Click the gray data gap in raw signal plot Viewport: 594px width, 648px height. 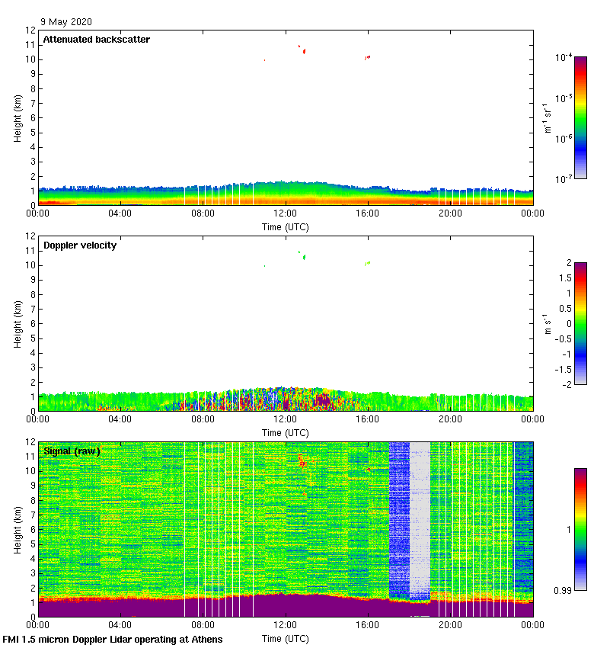420,518
